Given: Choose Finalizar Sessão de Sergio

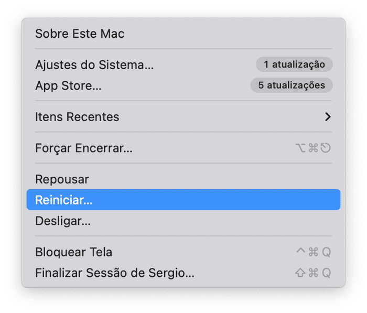Looking at the screenshot, I should coord(114,273).
